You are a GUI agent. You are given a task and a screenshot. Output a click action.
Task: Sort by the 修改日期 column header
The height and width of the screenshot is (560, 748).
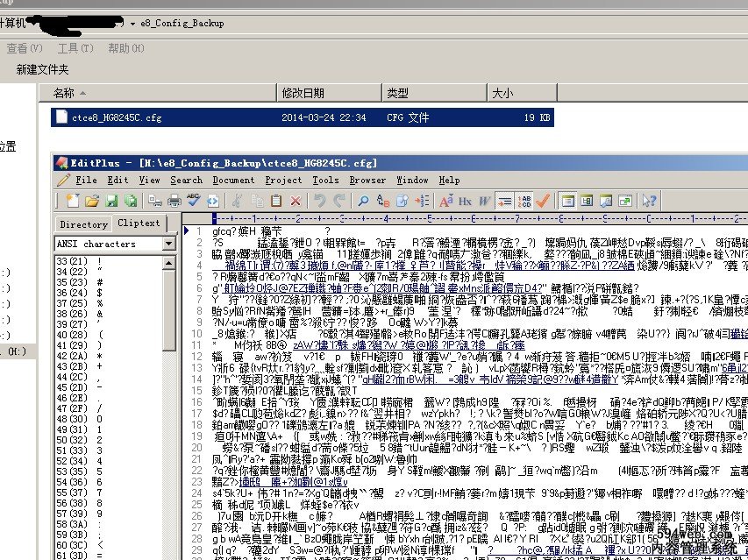pos(329,93)
